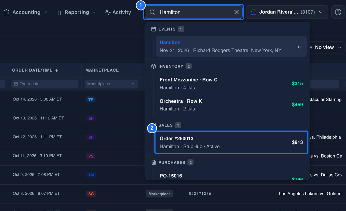The width and height of the screenshot is (346, 211).
Task: Click the Marketplace tag on Oct 8 row
Action: tap(160, 194)
